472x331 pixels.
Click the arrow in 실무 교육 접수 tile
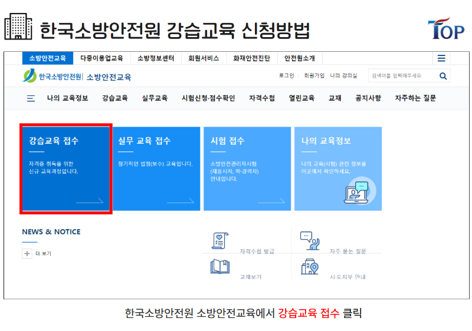pyautogui.click(x=181, y=201)
